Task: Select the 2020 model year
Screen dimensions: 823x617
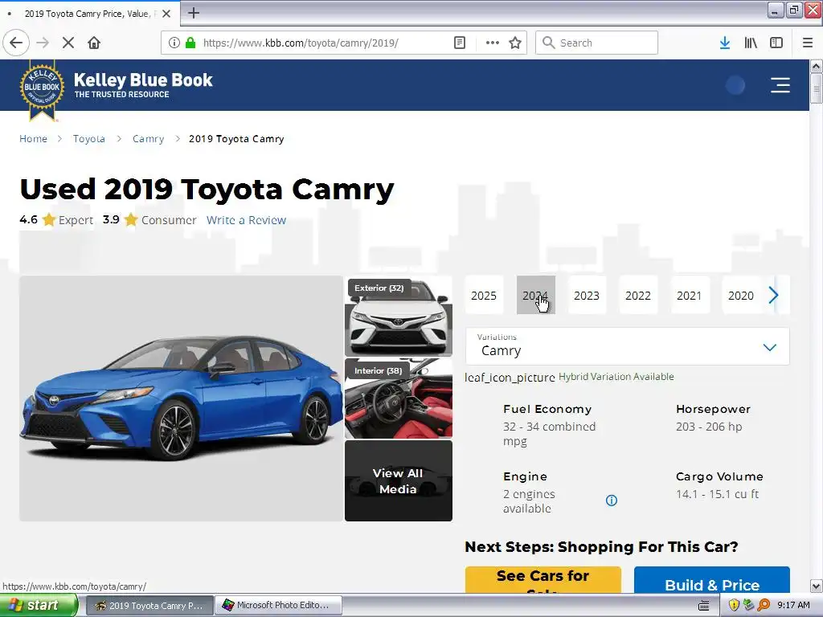Action: coord(740,296)
